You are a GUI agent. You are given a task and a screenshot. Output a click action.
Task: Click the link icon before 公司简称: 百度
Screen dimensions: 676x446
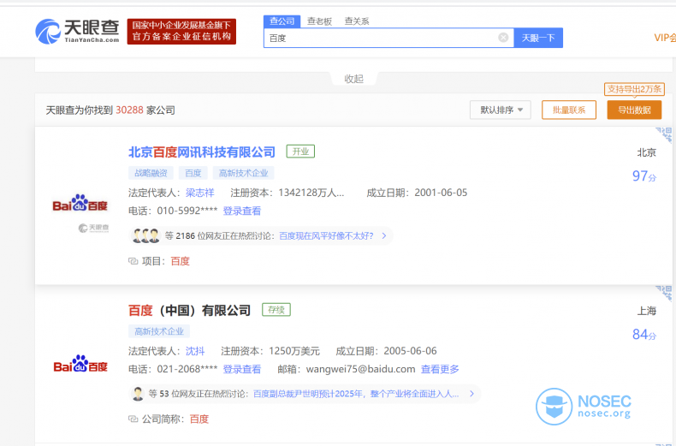[133, 419]
